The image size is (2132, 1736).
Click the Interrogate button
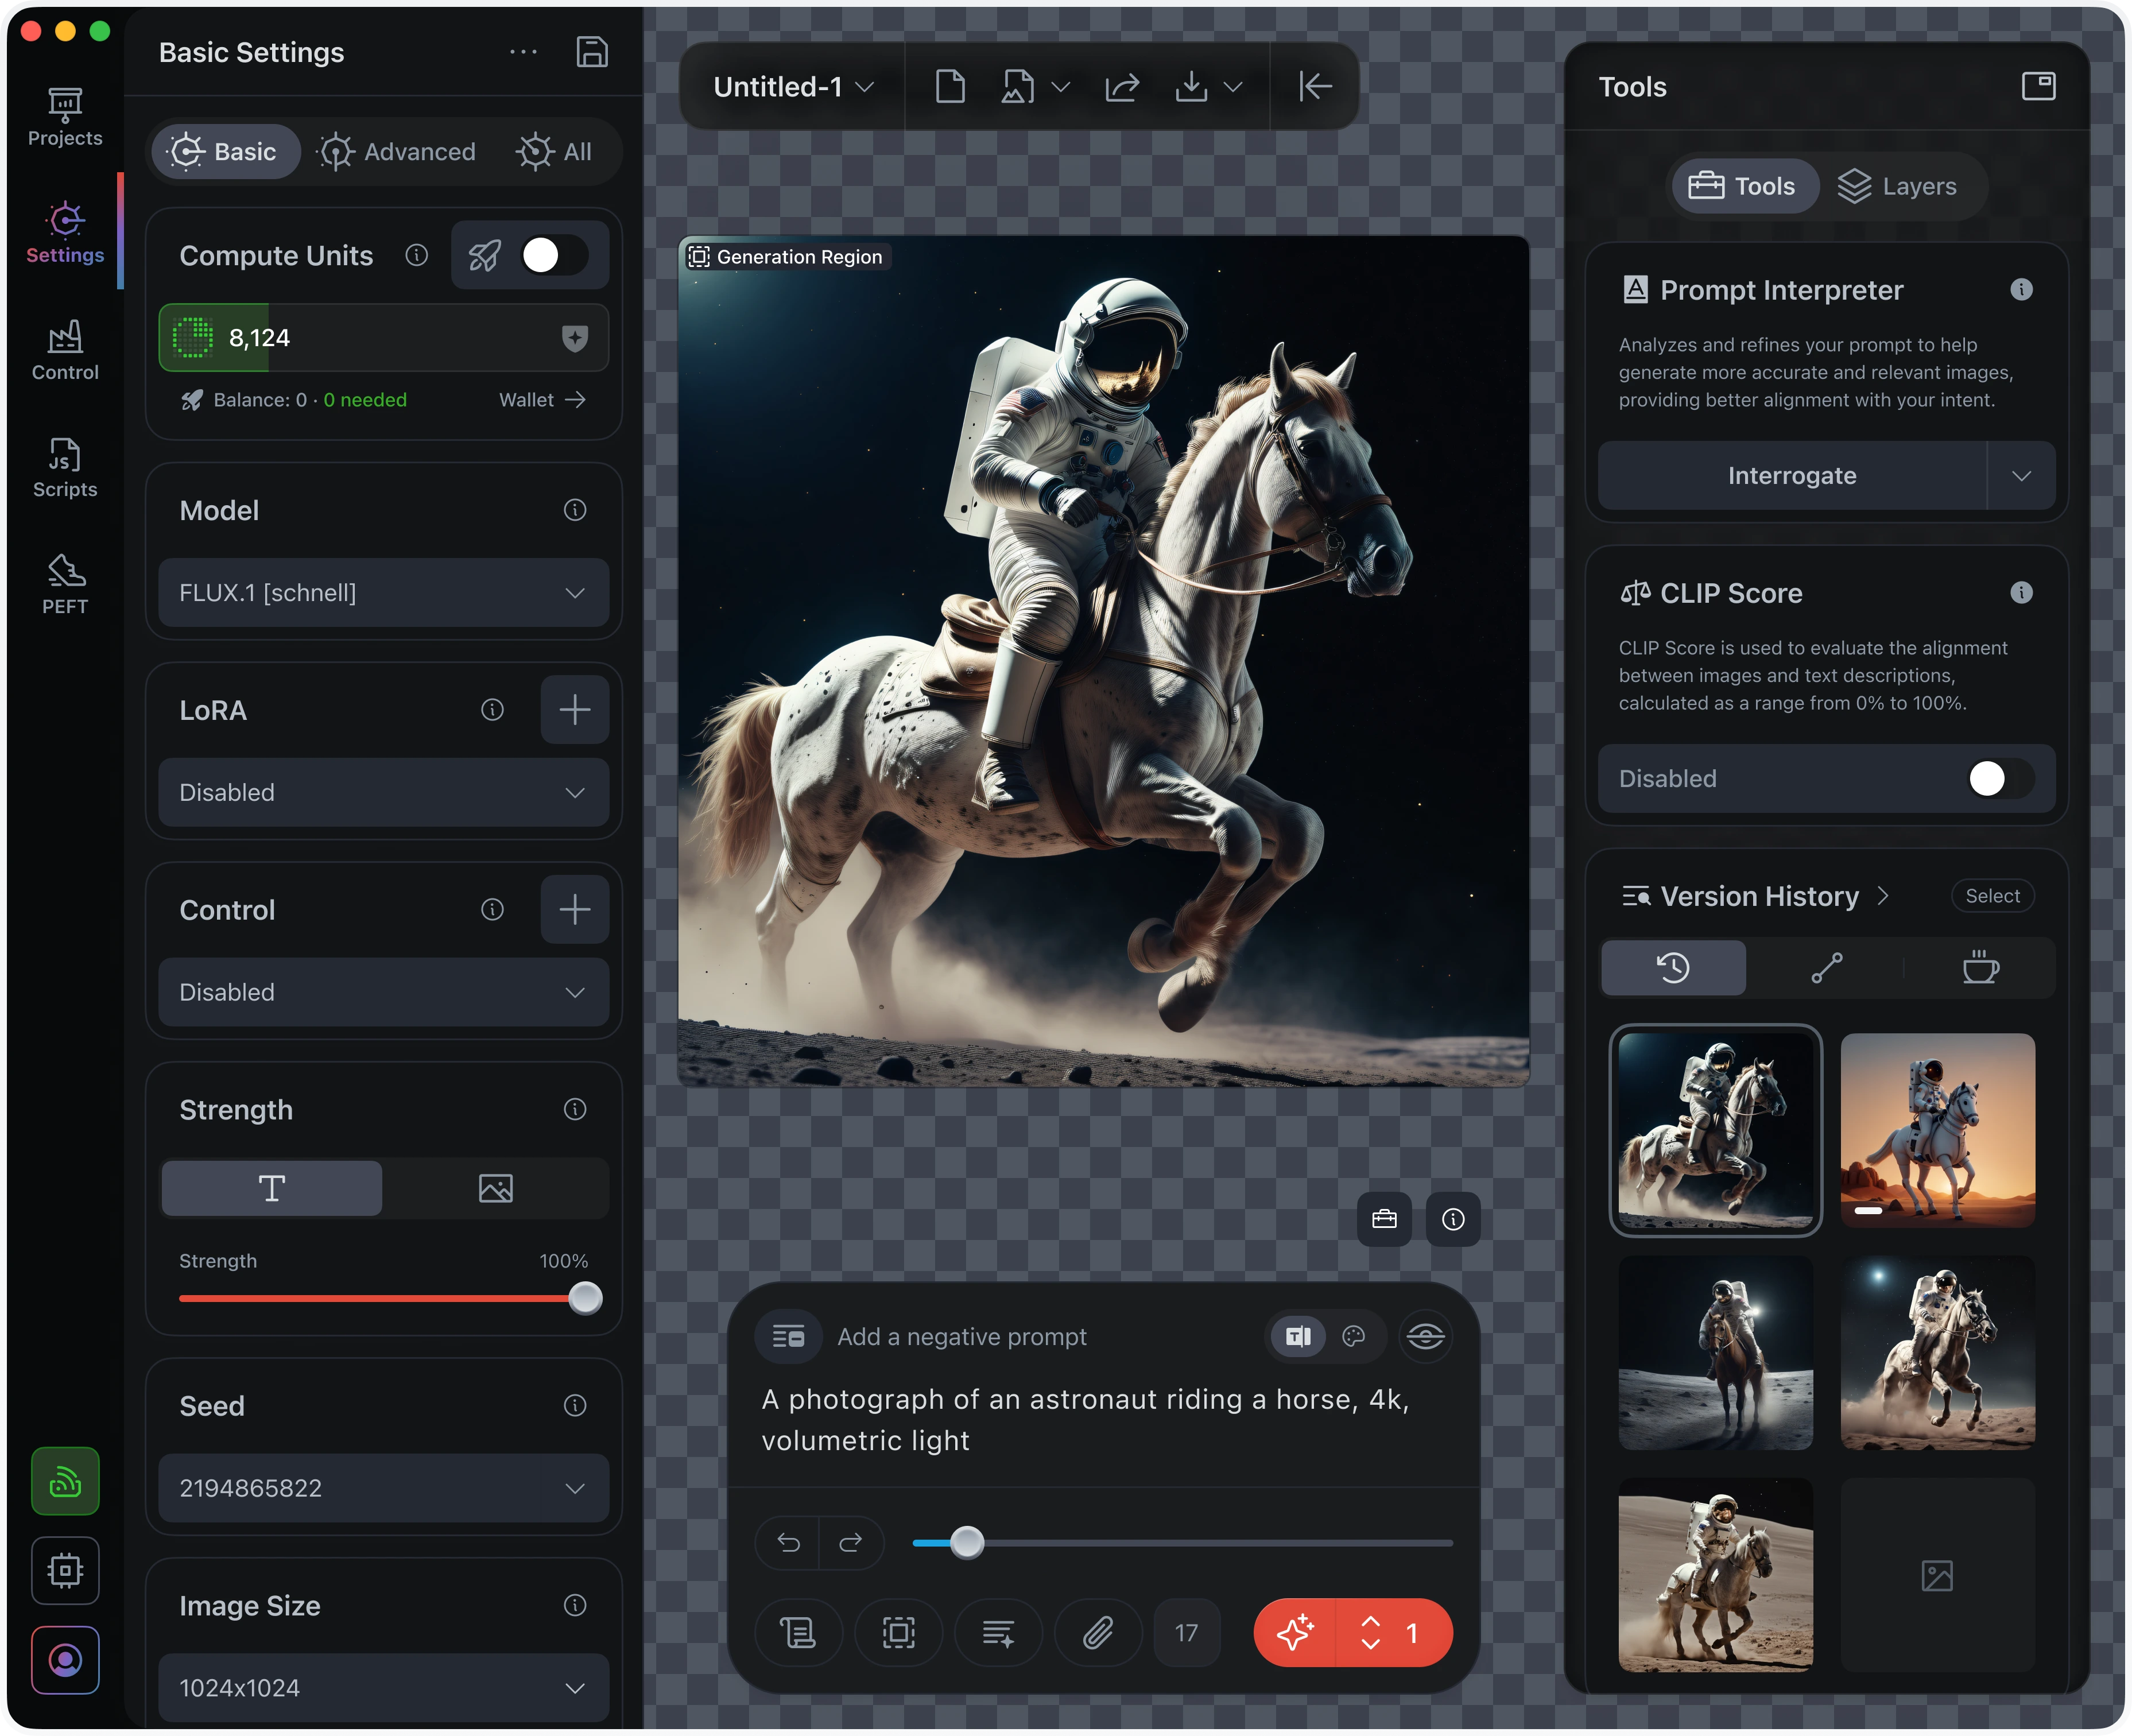pyautogui.click(x=1791, y=476)
